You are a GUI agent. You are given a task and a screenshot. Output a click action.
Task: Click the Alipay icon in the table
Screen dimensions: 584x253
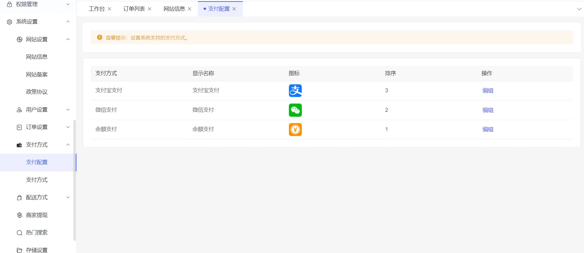point(295,91)
